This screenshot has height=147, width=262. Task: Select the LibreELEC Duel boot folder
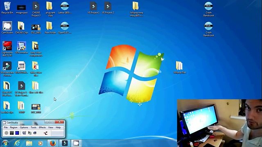(x=7, y=89)
